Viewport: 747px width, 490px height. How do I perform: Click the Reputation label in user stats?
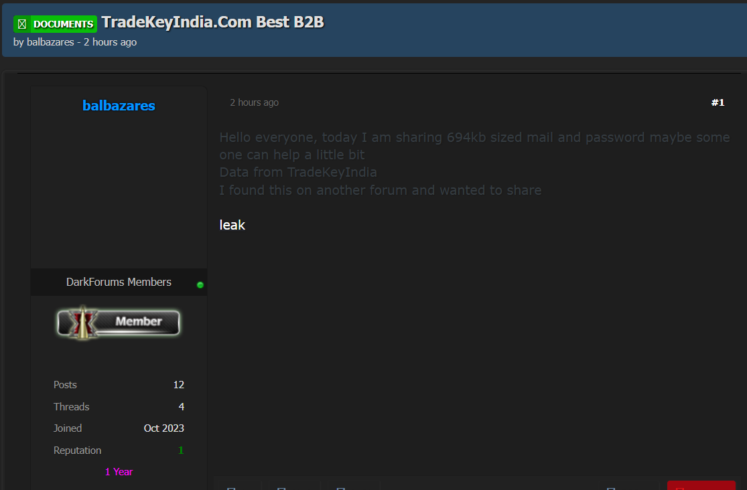click(77, 450)
